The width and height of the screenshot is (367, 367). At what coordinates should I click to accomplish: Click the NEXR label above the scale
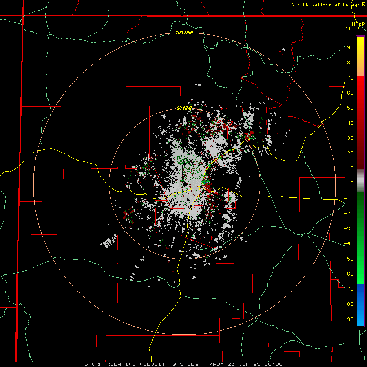tap(358, 24)
